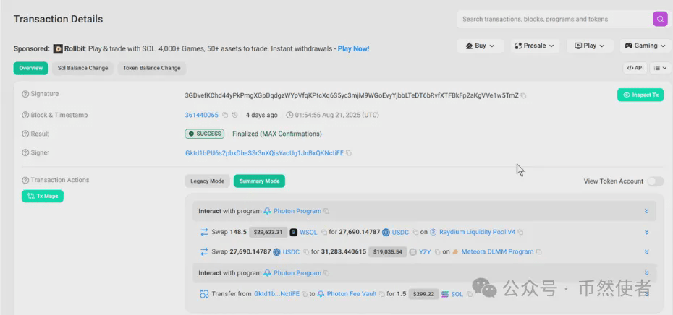
Task: Open the Gaming dropdown menu
Action: (x=645, y=46)
